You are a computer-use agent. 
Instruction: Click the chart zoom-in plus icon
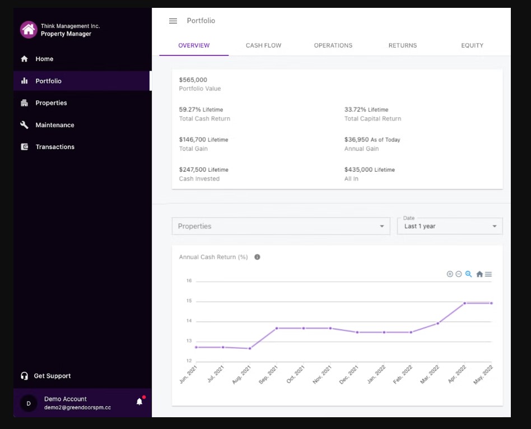click(450, 274)
